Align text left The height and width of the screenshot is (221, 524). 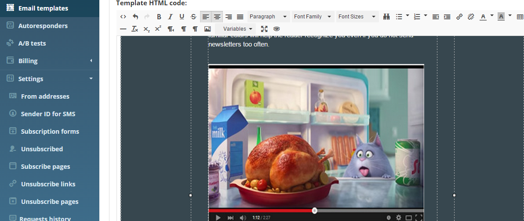pos(206,17)
